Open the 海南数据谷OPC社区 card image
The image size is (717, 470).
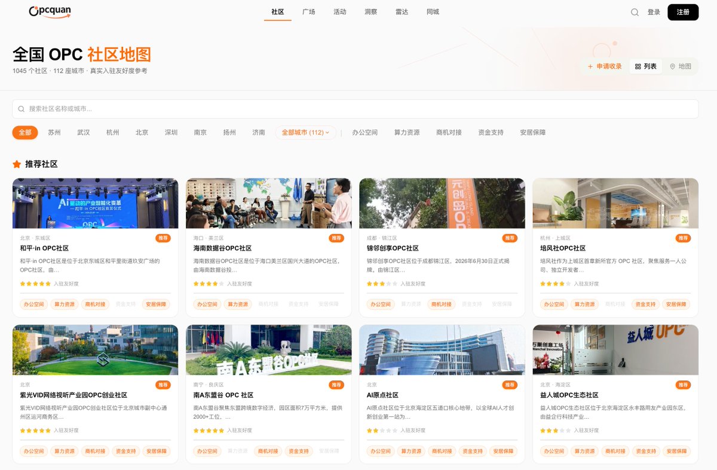(x=269, y=203)
